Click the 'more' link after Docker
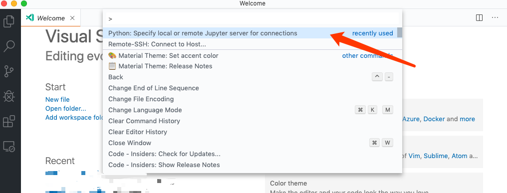This screenshot has height=193, width=507. tap(467, 119)
